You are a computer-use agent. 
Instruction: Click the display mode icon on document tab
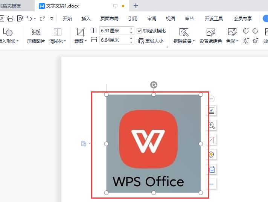[116, 6]
